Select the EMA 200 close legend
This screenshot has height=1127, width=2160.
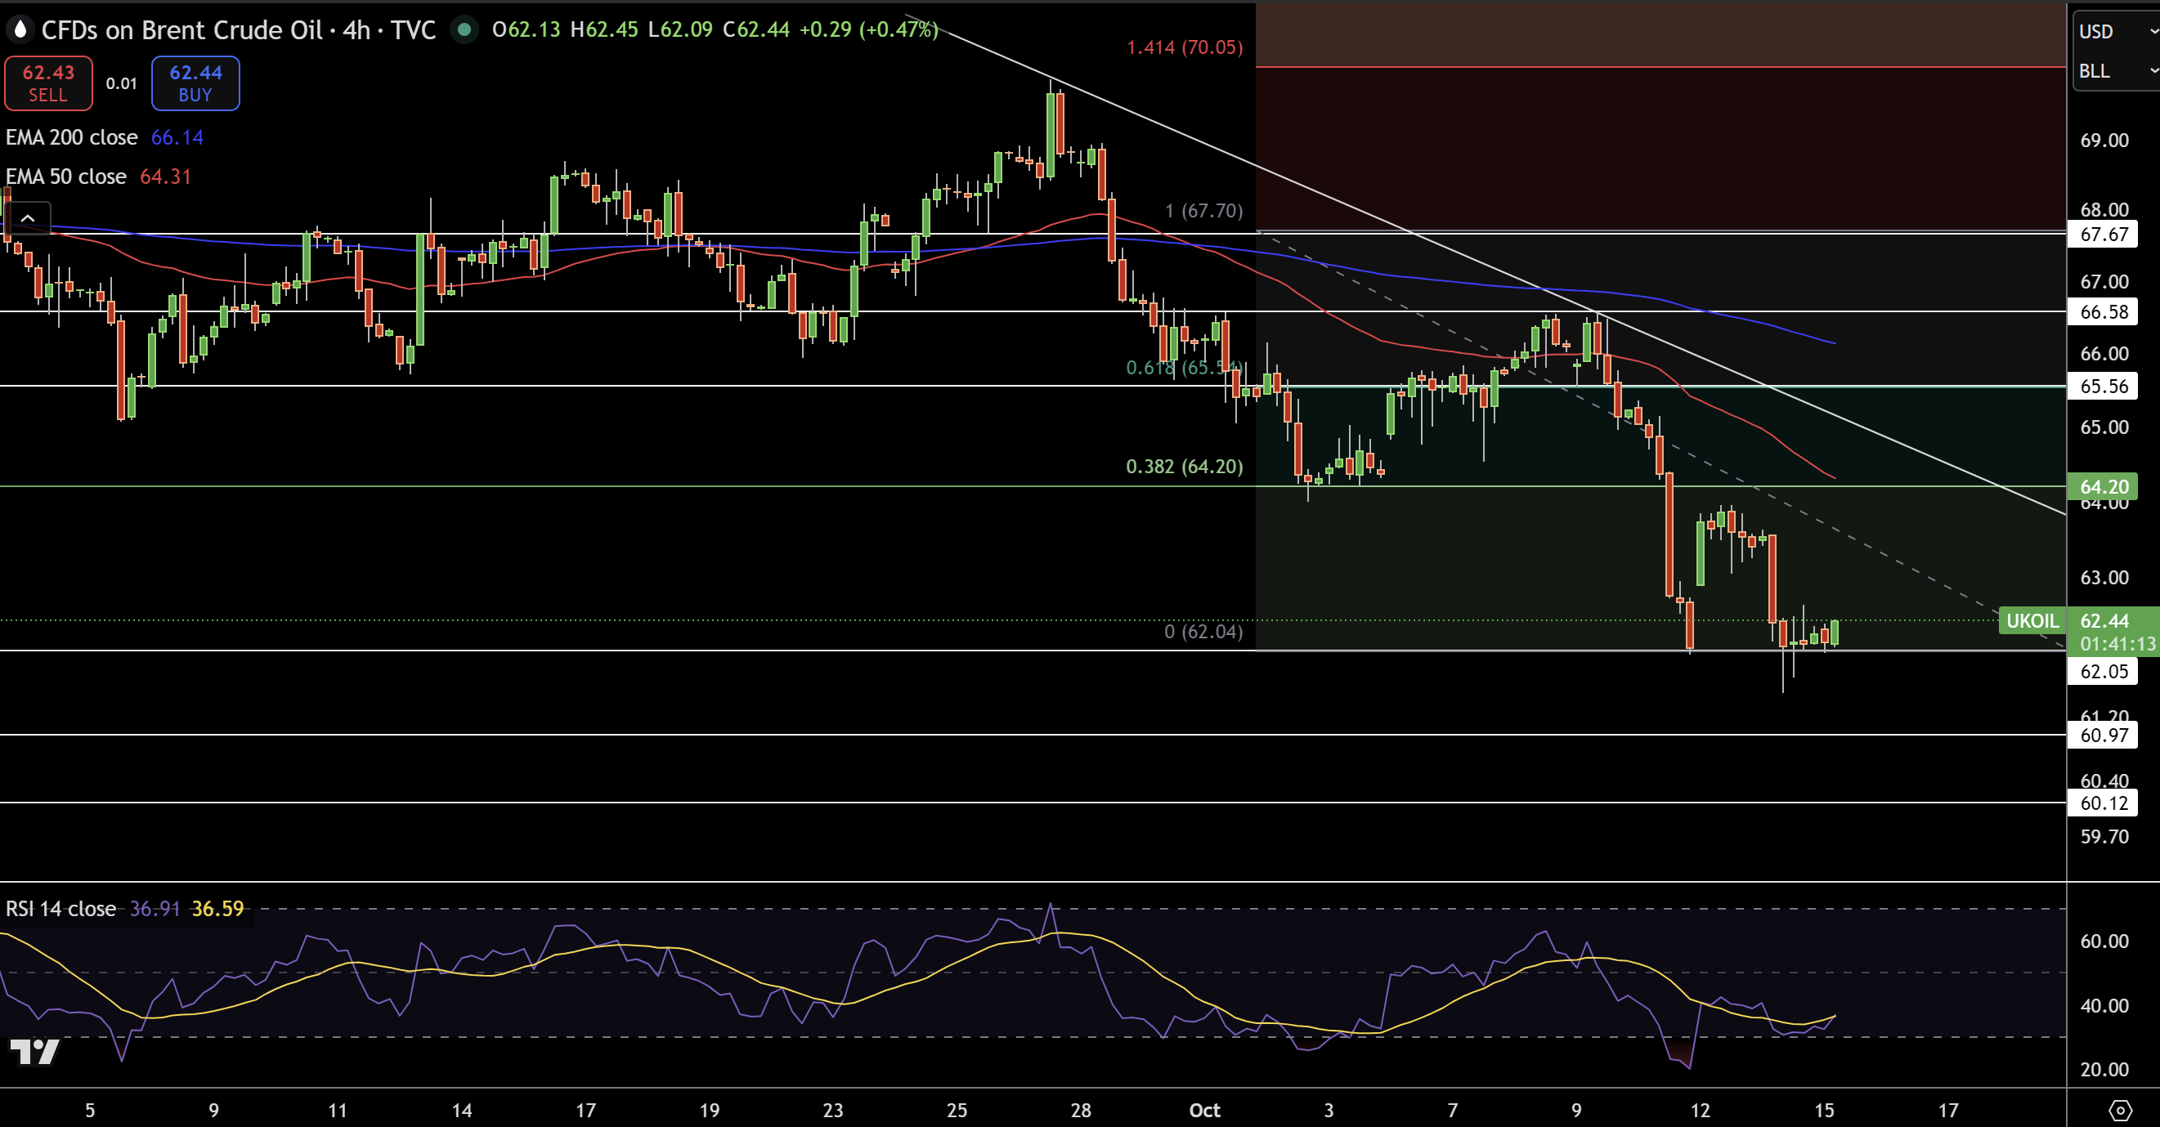click(x=72, y=137)
